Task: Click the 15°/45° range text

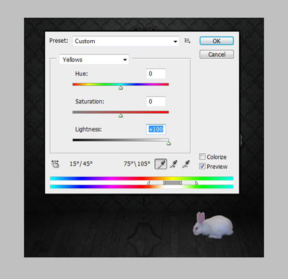Action: [81, 163]
